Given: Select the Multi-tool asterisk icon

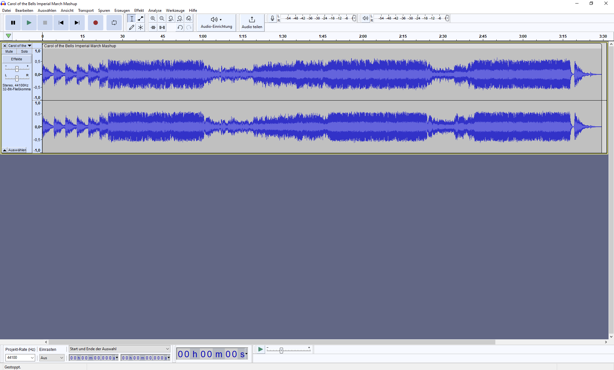Looking at the screenshot, I should click(x=140, y=27).
